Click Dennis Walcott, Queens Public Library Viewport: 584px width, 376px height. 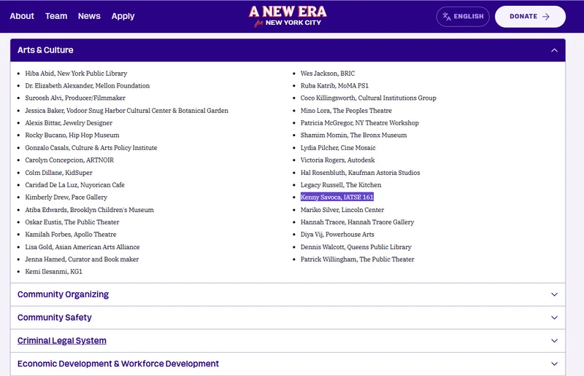(x=356, y=247)
